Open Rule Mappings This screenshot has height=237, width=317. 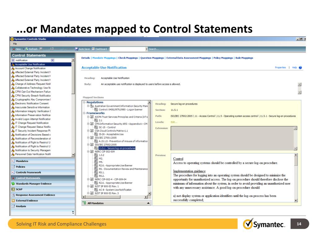pyautogui.click(x=244, y=58)
